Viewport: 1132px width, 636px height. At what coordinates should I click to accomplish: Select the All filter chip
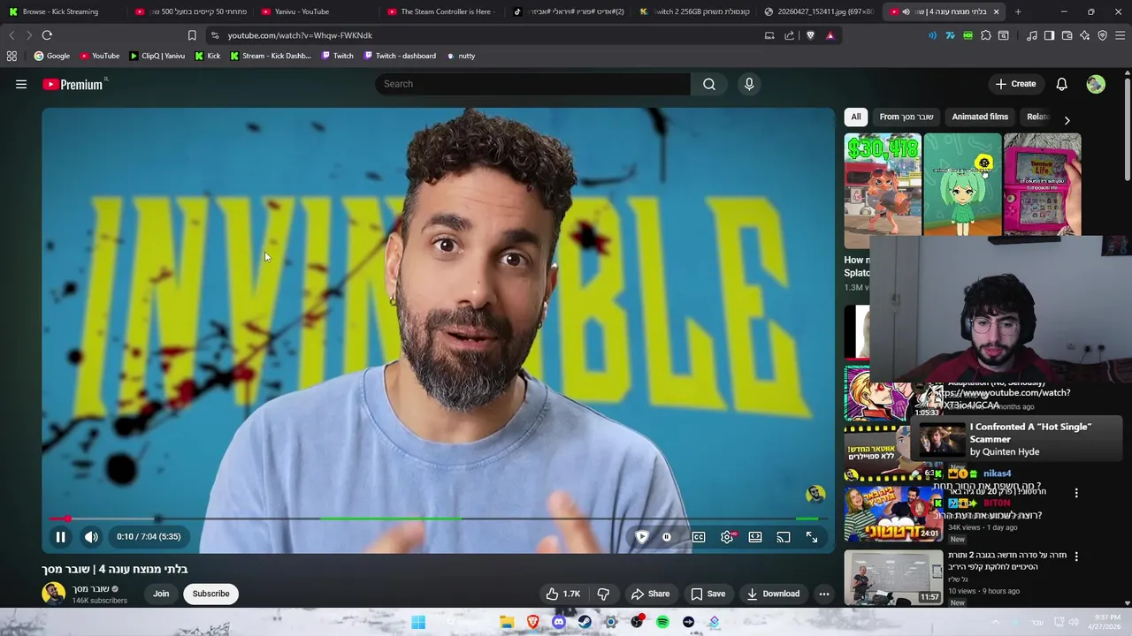[x=855, y=117]
